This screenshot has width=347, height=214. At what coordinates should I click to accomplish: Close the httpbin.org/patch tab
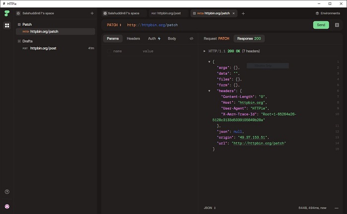(233, 13)
